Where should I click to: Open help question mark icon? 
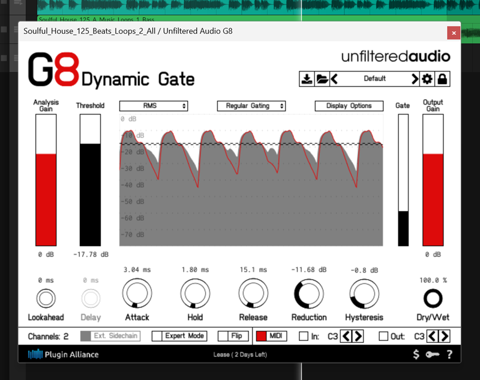point(449,354)
